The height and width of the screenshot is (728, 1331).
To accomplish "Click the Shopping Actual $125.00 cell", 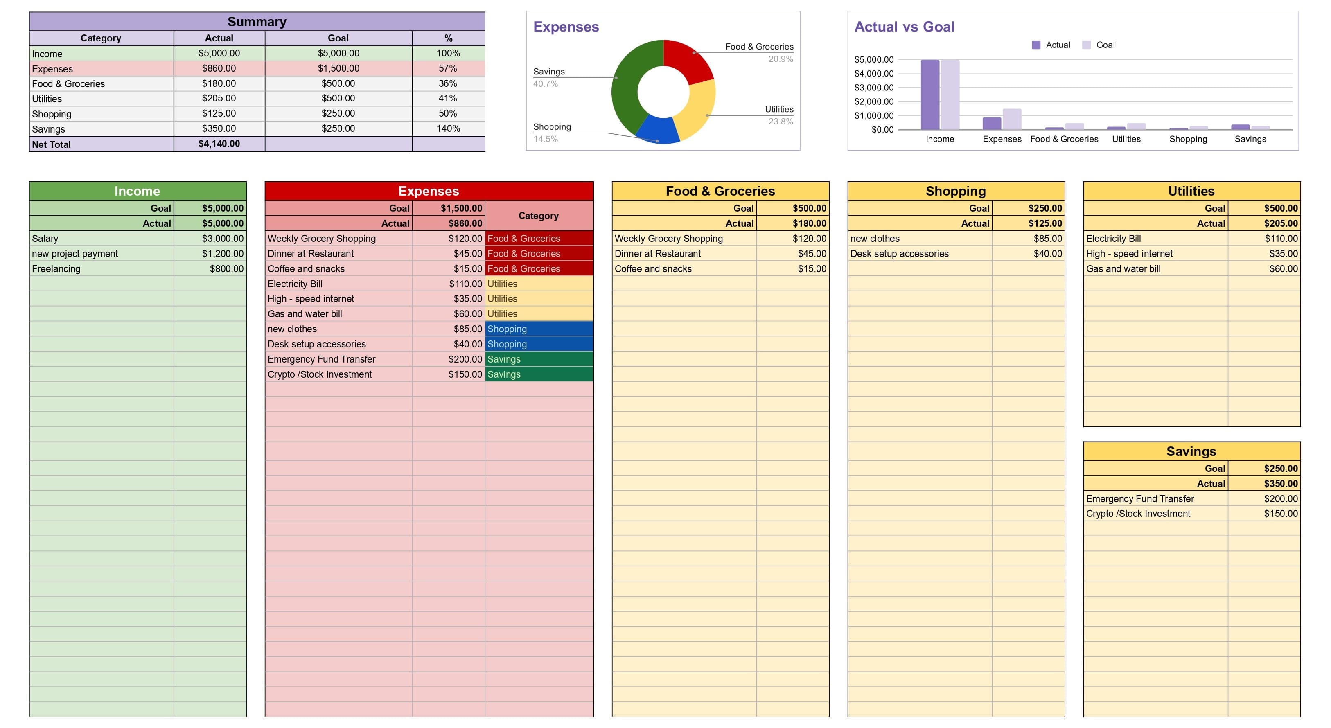I will click(1028, 223).
